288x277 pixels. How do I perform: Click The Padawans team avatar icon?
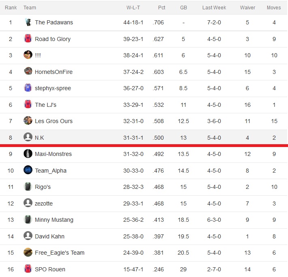(28, 22)
